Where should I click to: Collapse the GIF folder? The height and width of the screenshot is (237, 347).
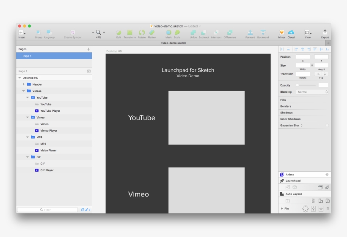pos(28,157)
